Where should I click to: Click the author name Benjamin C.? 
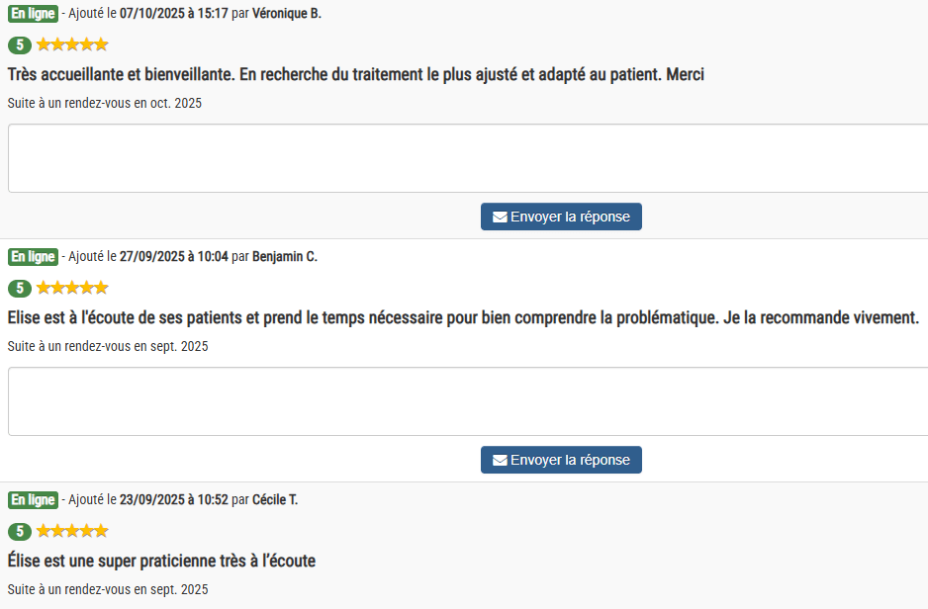(285, 257)
